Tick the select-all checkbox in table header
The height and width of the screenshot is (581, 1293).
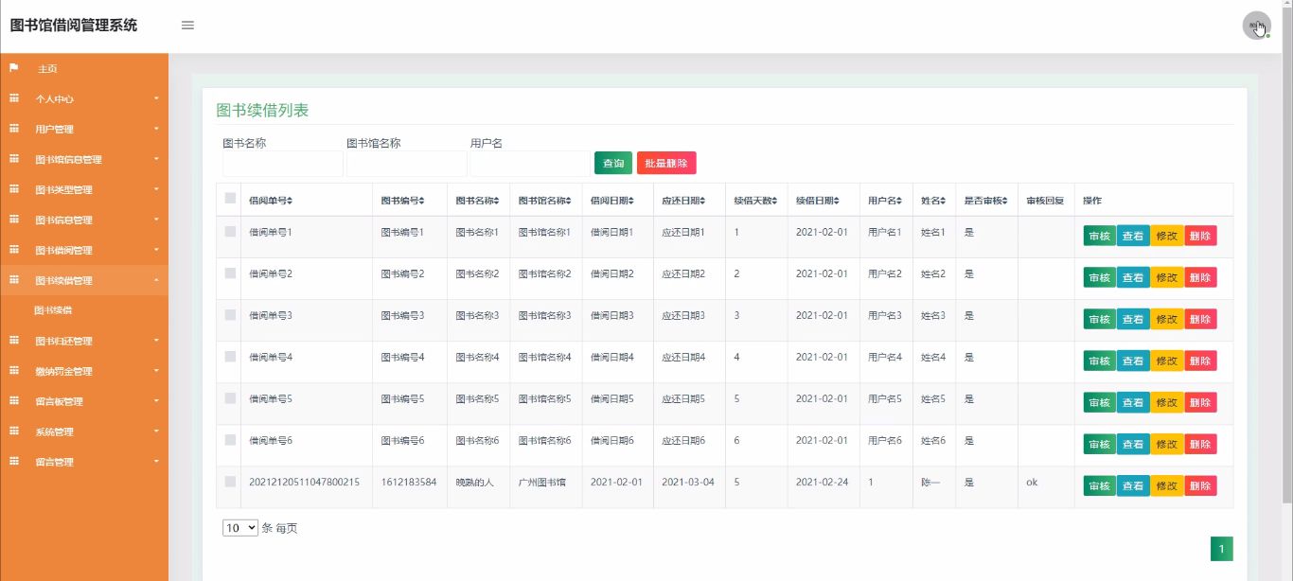(x=230, y=199)
